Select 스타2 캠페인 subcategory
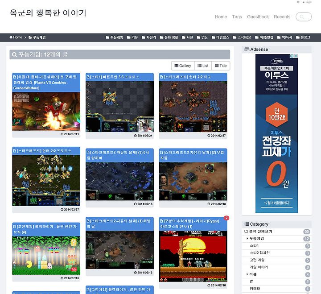321x294 pixels. pyautogui.click(x=259, y=253)
